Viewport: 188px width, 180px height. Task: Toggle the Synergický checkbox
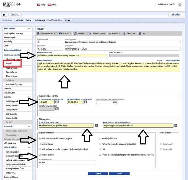point(161,149)
